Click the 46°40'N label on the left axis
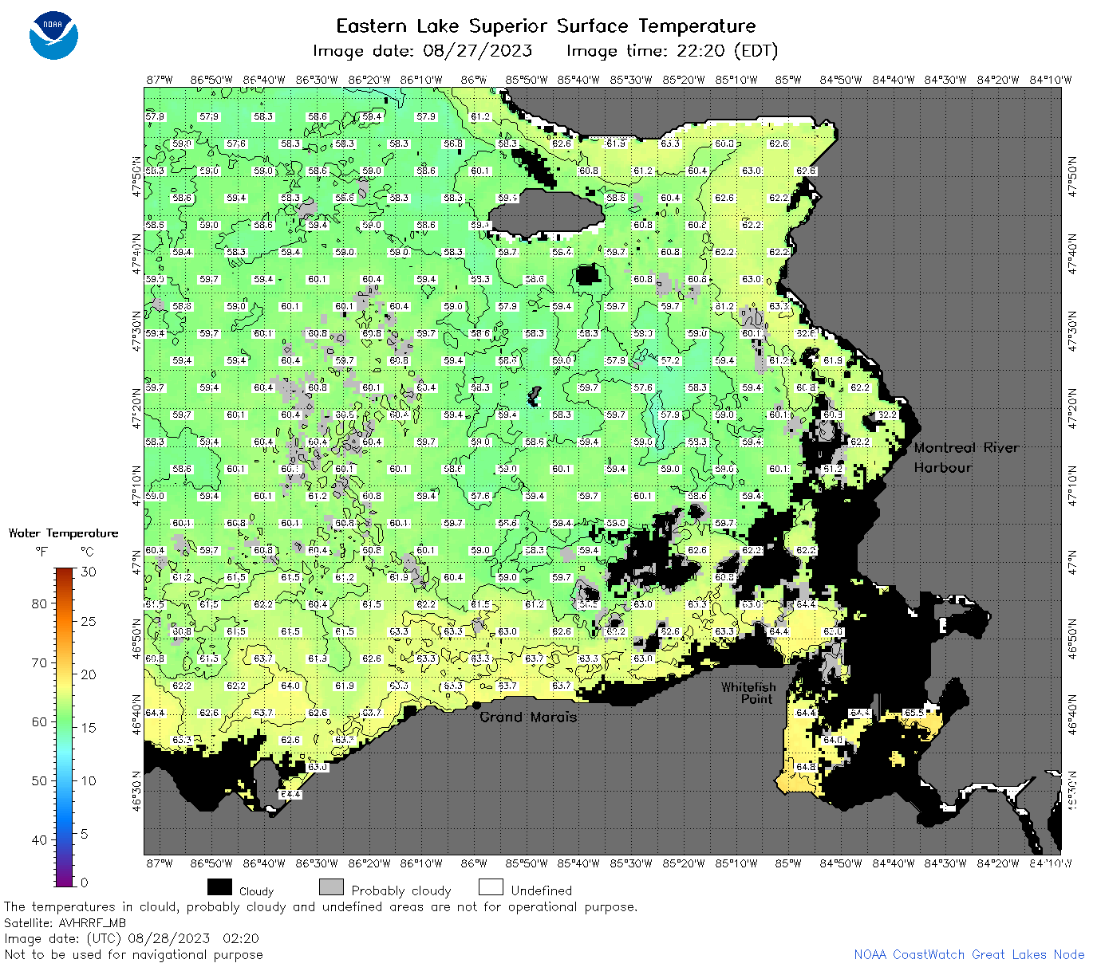Screen dimensions: 1093x967 coord(137,714)
